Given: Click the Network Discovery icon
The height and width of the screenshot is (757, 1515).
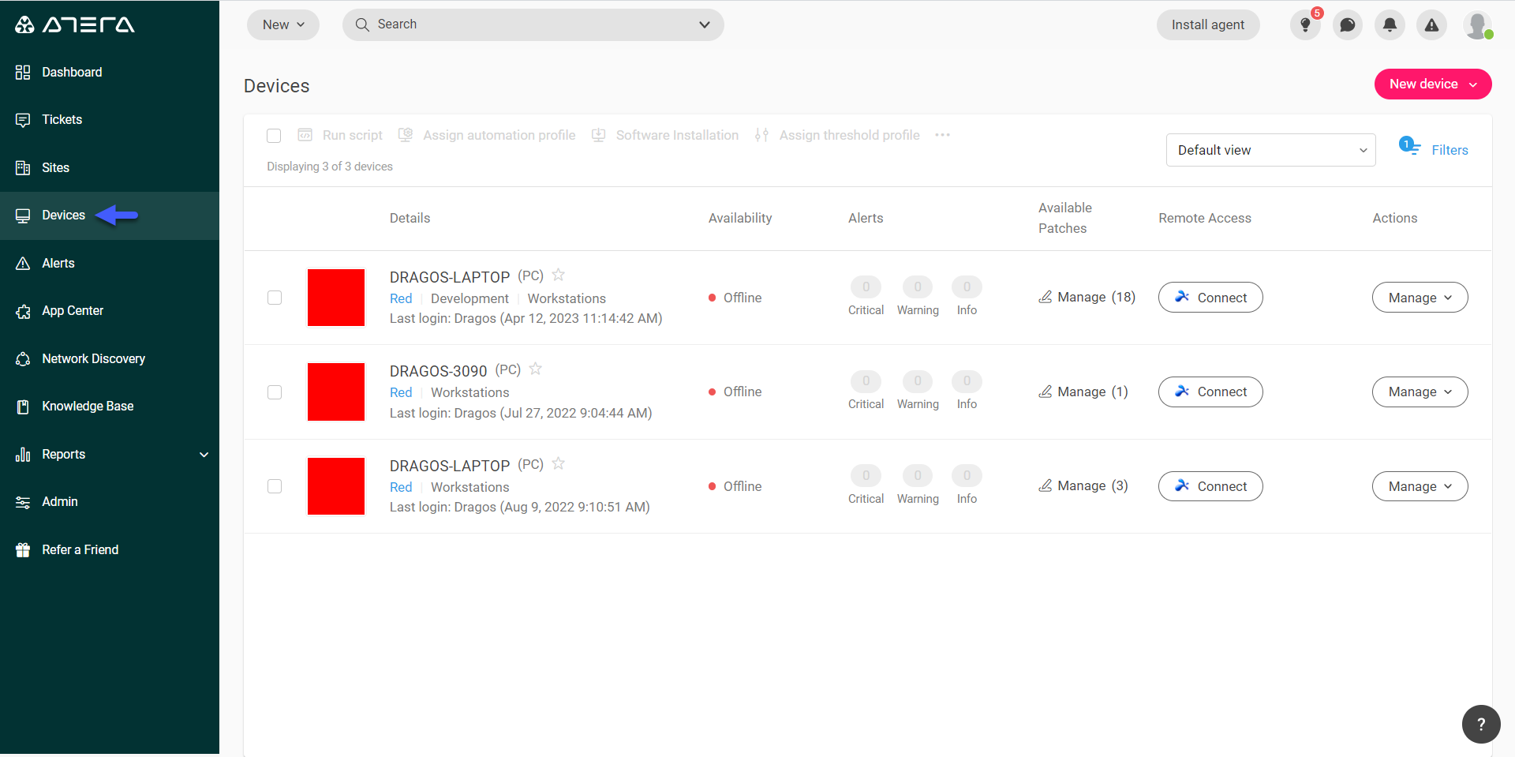Looking at the screenshot, I should (x=23, y=358).
